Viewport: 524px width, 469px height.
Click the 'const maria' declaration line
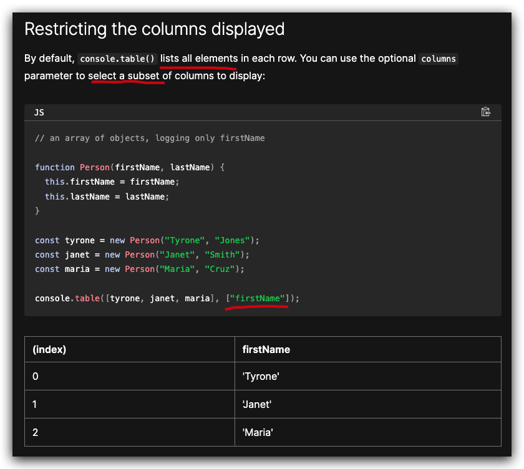(x=140, y=269)
